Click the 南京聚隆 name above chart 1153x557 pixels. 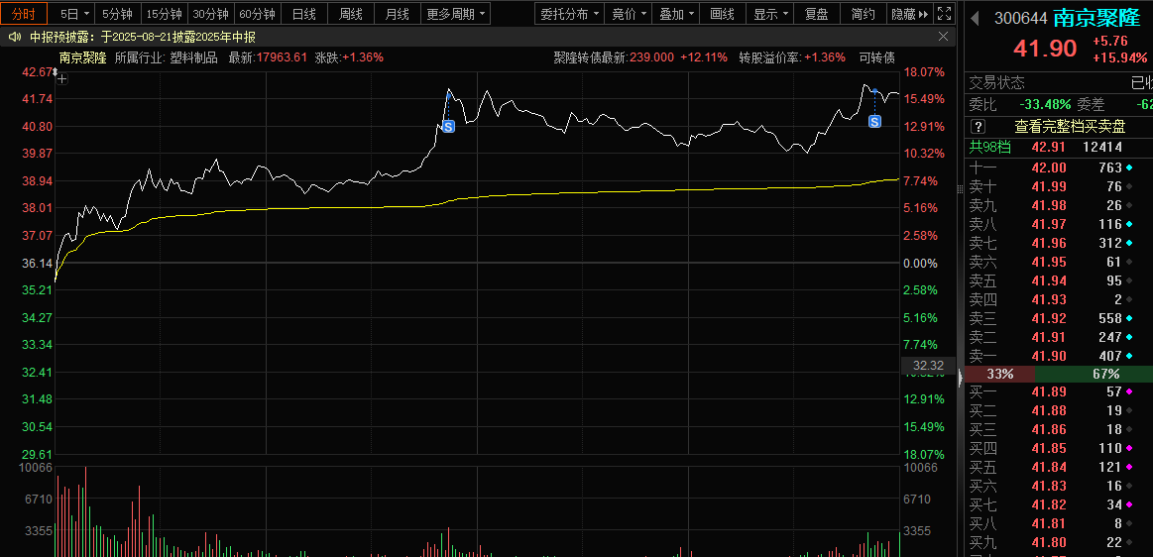pos(83,57)
